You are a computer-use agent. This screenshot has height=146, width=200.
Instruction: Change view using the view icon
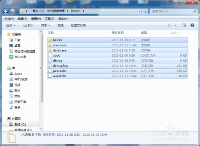tap(170, 25)
